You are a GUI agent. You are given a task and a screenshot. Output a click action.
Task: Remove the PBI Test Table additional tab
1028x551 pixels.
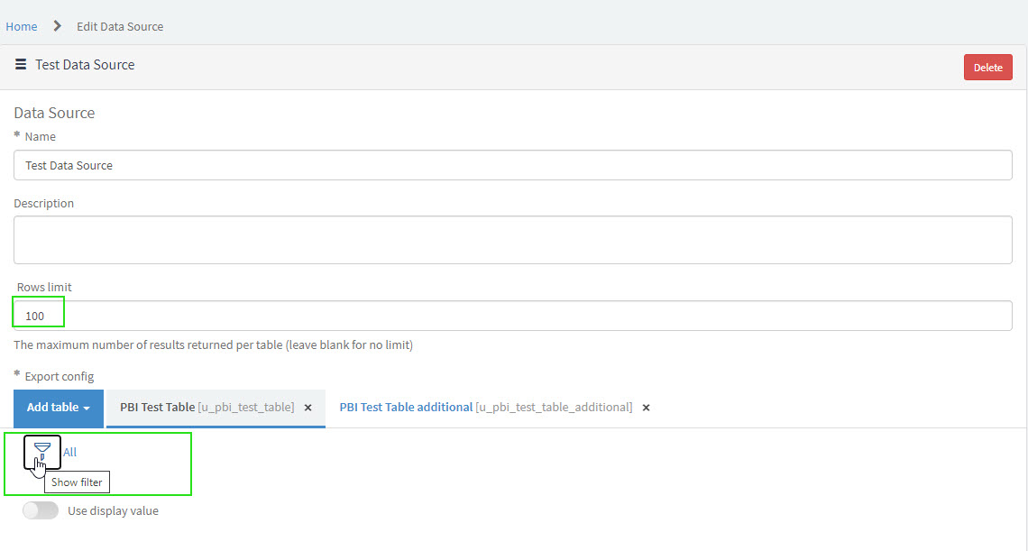(646, 408)
